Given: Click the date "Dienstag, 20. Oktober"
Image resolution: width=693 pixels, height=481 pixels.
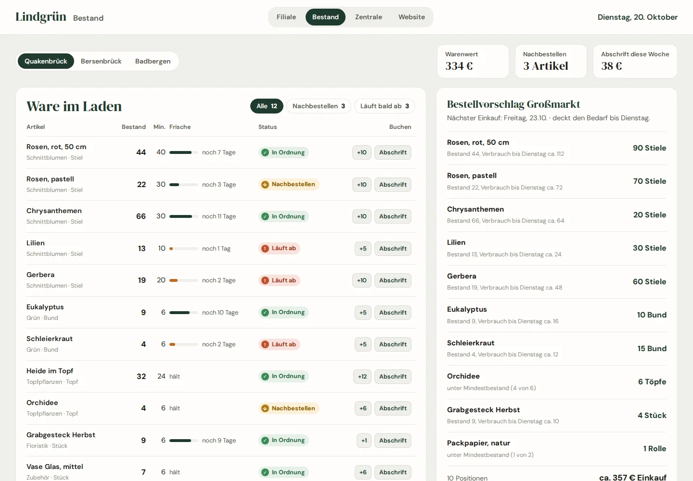Looking at the screenshot, I should 638,17.
